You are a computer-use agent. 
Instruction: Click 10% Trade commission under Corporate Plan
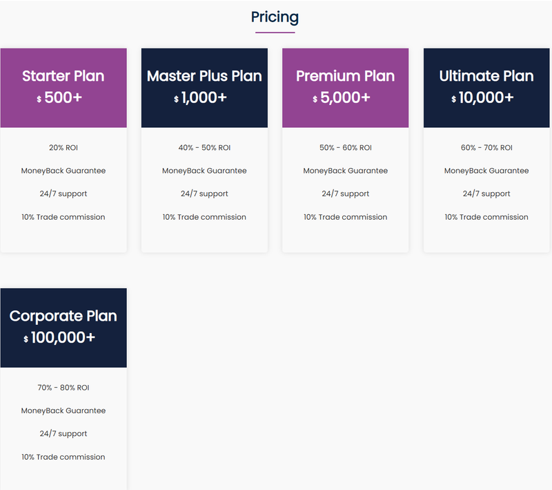pos(63,458)
